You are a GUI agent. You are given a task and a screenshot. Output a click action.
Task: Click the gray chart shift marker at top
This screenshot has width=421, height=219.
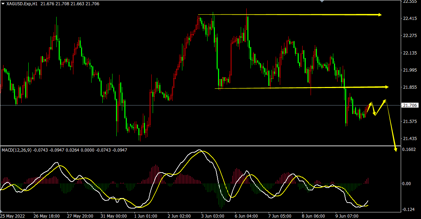click(x=322, y=1)
